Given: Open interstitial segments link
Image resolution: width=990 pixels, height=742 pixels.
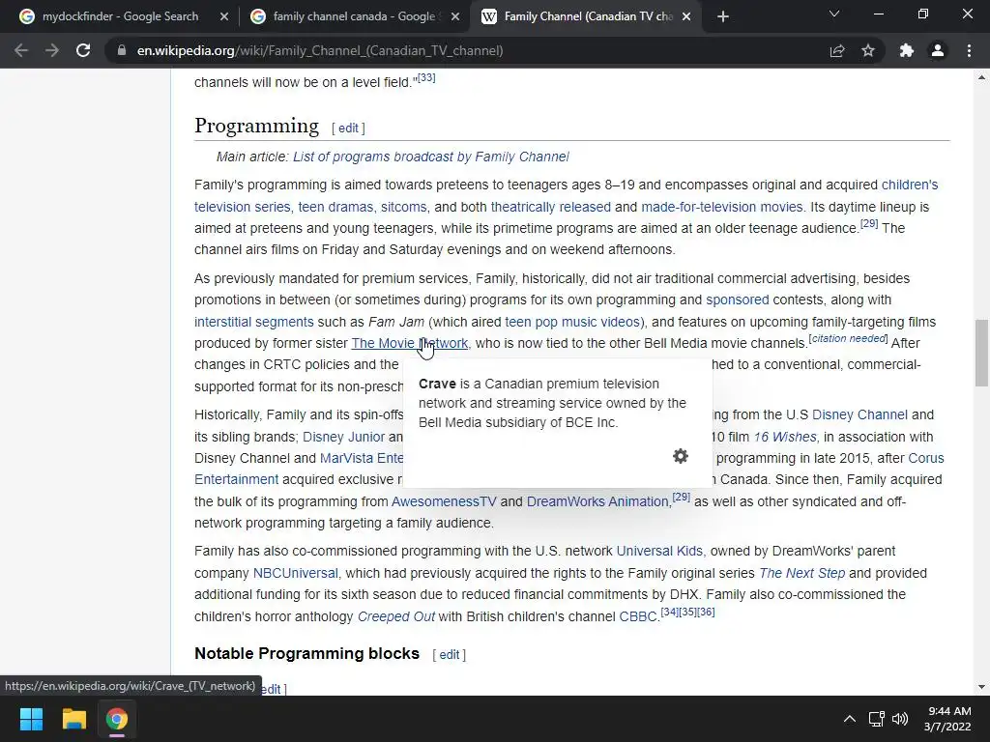Looking at the screenshot, I should (x=254, y=322).
